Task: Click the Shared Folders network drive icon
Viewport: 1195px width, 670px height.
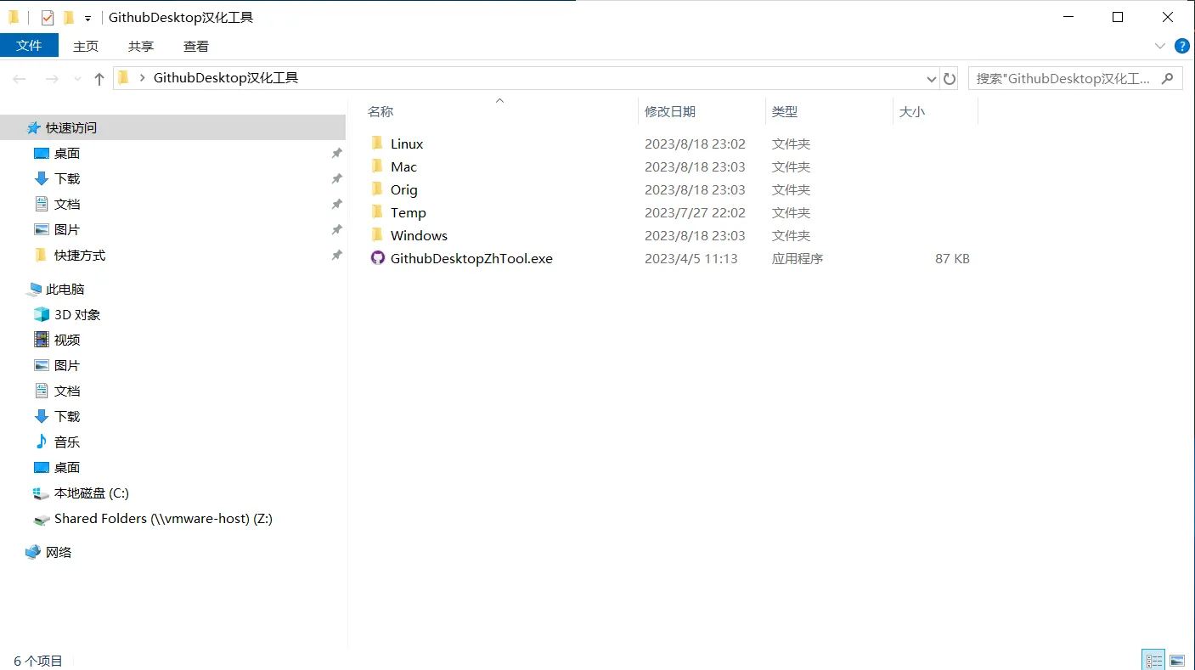Action: (41, 518)
